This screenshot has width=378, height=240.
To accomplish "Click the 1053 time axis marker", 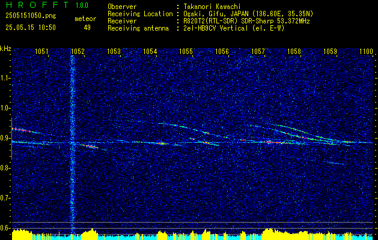I will [114, 51].
